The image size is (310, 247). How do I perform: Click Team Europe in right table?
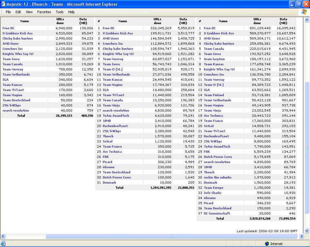point(213,188)
